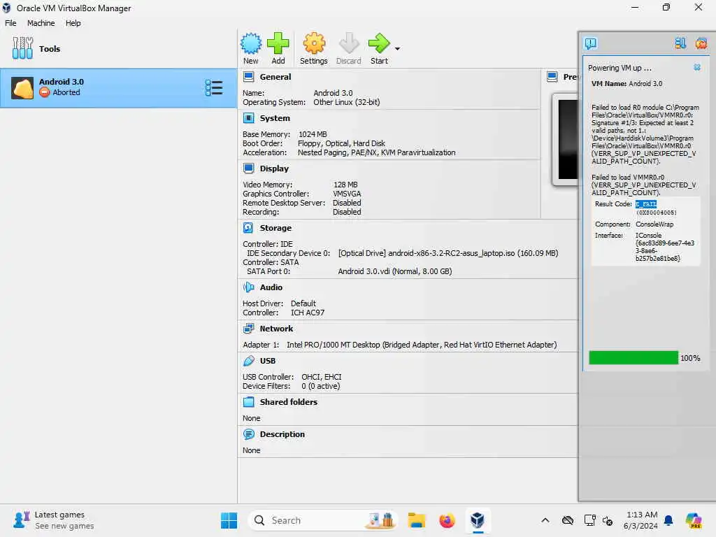Click the notification bell in system tray

point(668,520)
